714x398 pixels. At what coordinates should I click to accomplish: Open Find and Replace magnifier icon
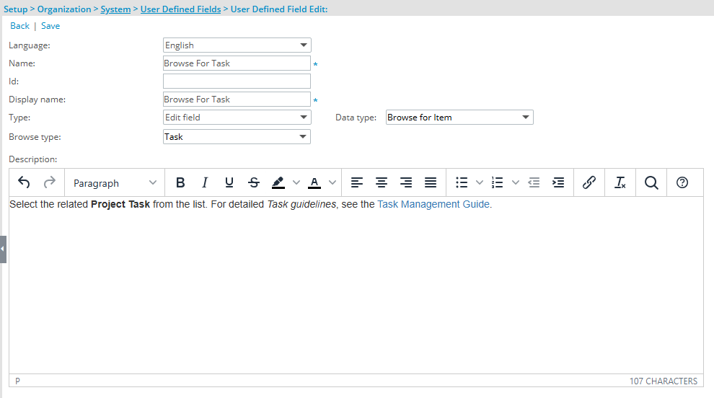[x=651, y=183]
